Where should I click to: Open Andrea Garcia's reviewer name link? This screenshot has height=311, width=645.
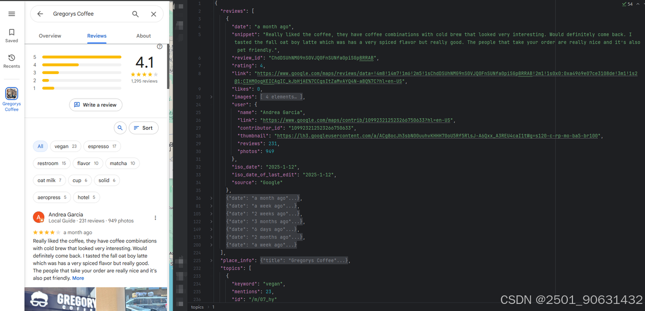66,214
